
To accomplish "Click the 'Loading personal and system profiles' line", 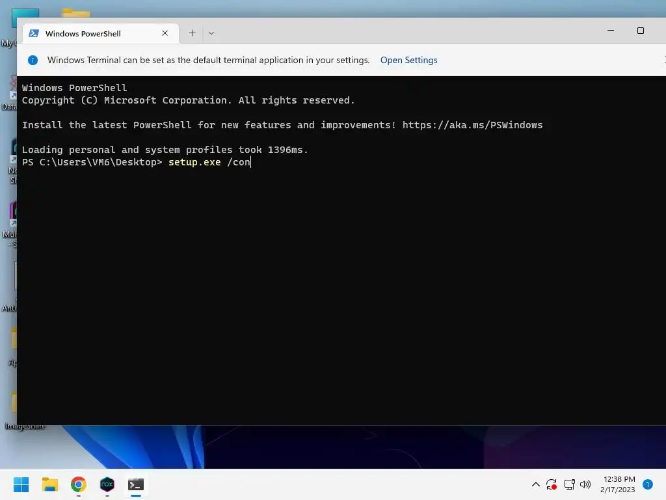I will pos(165,150).
